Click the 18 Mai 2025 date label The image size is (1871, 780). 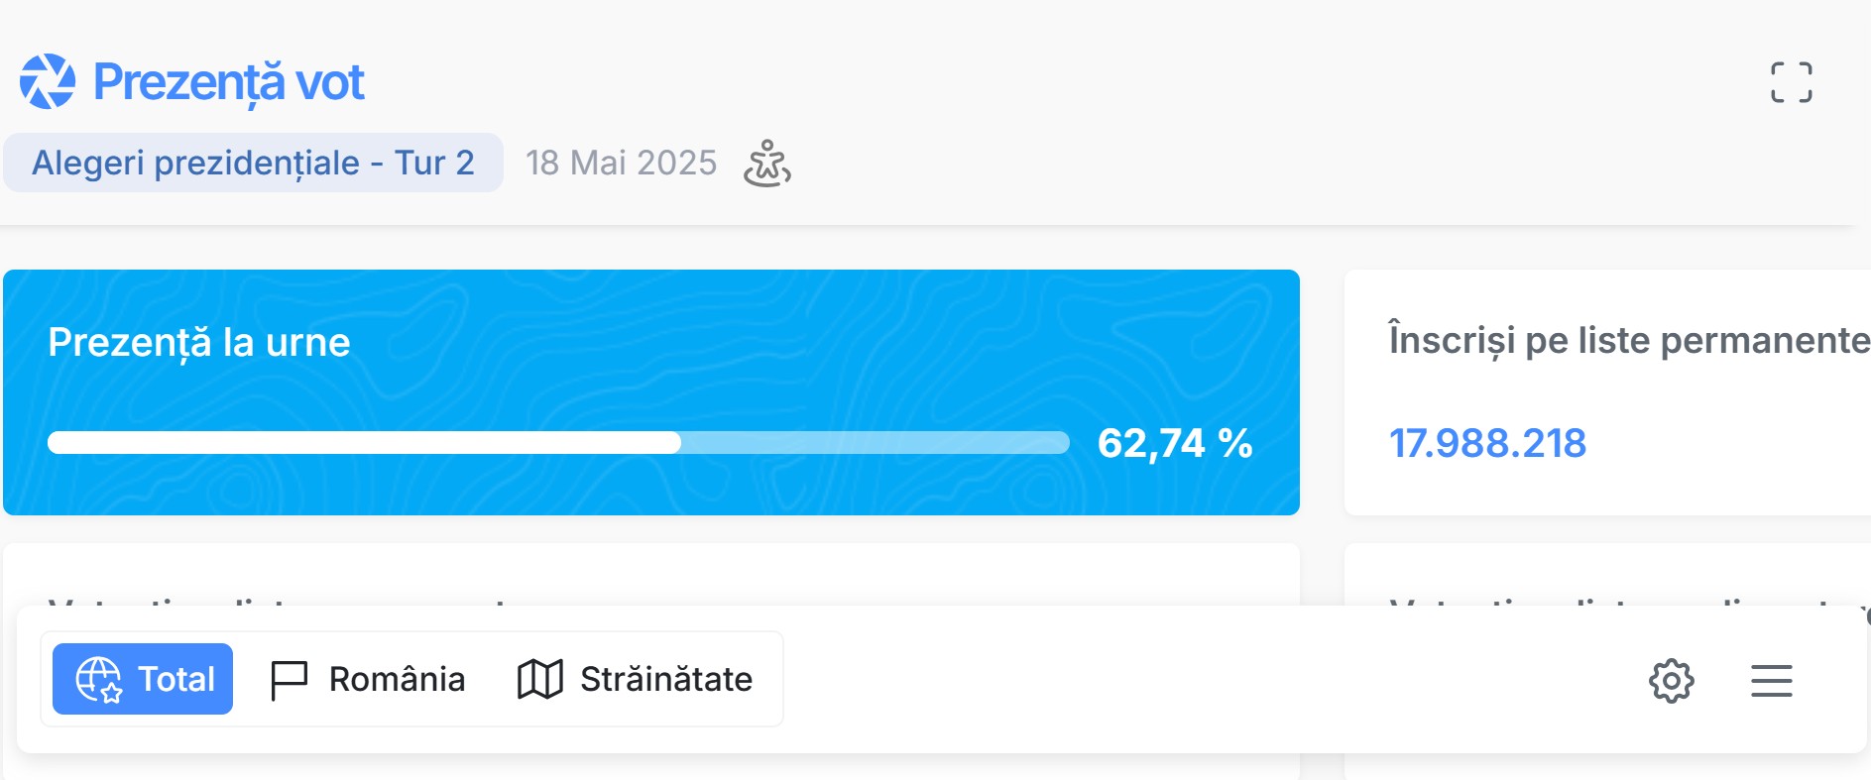(x=621, y=163)
